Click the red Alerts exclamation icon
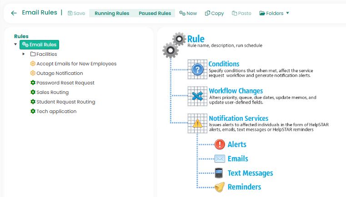This screenshot has height=197, width=346. (220, 144)
